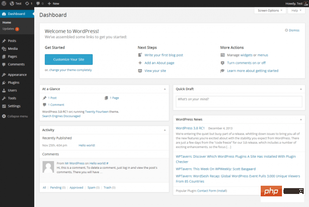Click the commenter avatar thumbnail
The width and height of the screenshot is (309, 207).
(x=48, y=167)
